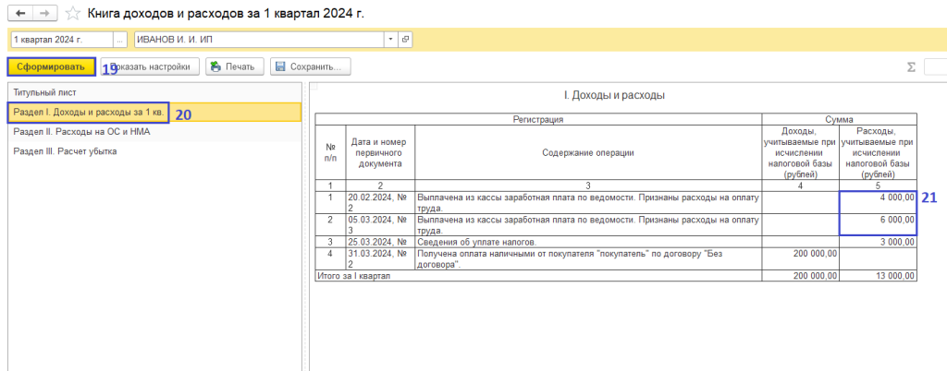Click date cell '20.02.2024, № 2'
This screenshot has width=947, height=371.
tap(380, 202)
